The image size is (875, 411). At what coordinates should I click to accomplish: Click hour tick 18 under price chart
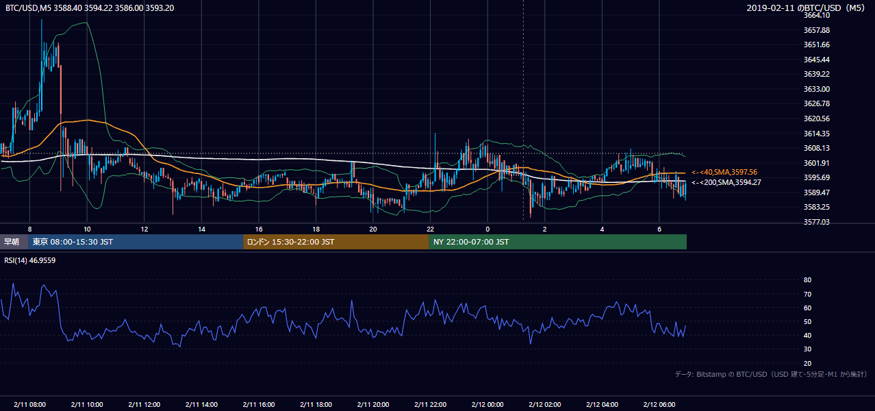tap(316, 229)
